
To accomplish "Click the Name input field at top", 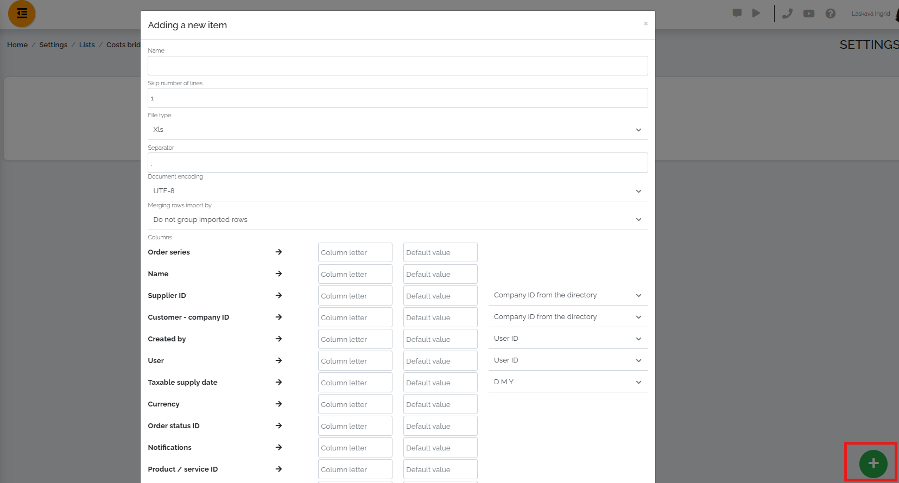I will coord(398,66).
